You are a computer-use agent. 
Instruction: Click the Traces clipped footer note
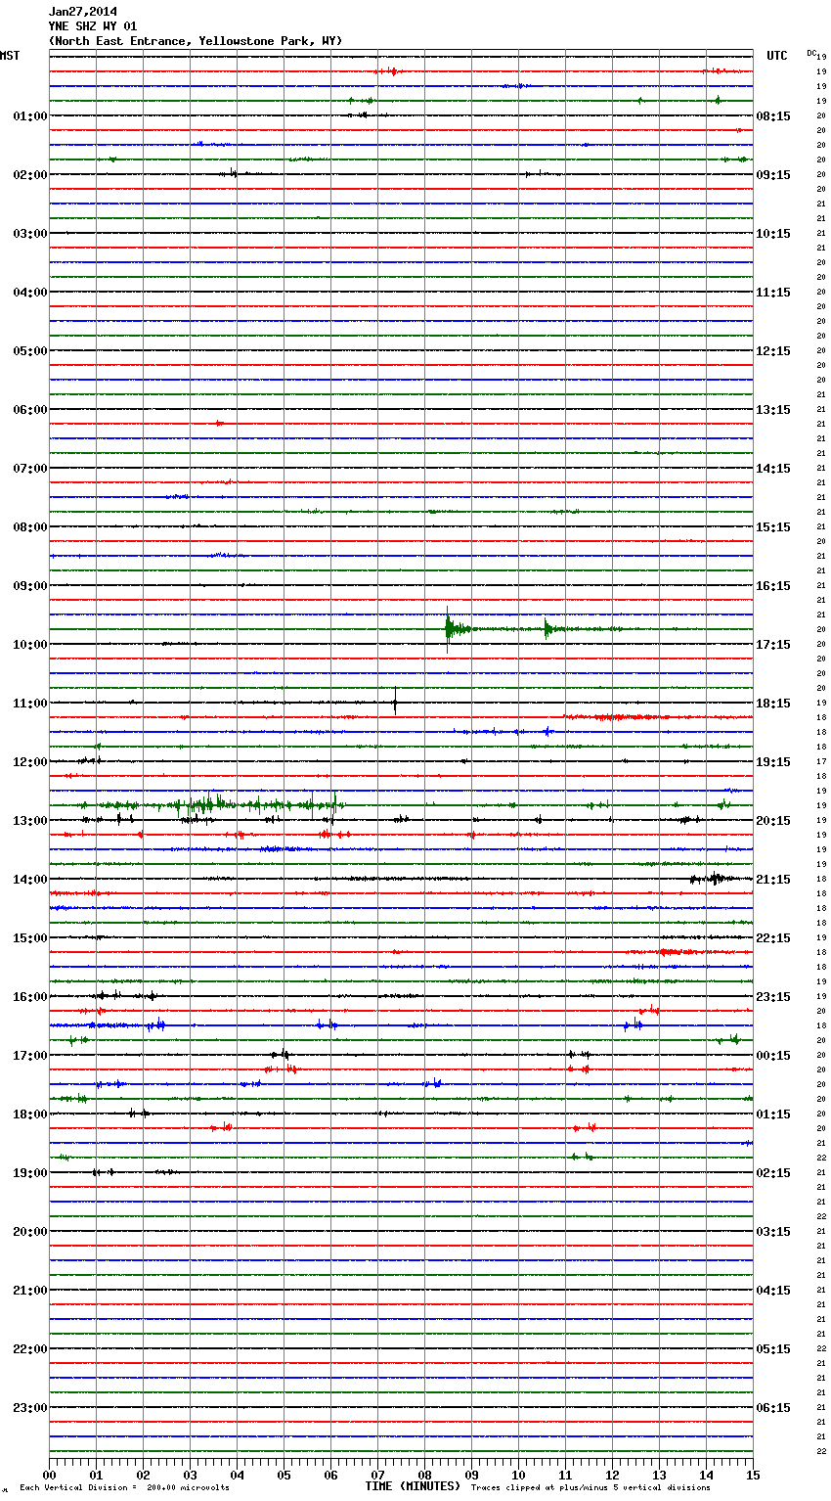(x=590, y=1488)
